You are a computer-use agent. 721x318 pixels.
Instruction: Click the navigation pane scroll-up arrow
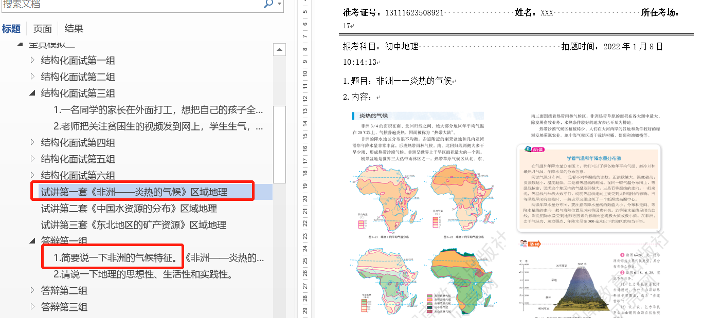pos(279,50)
